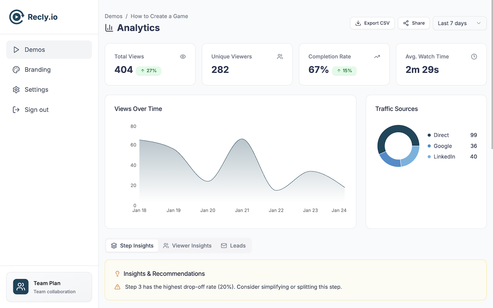Click the Recly.io logo icon

click(17, 17)
